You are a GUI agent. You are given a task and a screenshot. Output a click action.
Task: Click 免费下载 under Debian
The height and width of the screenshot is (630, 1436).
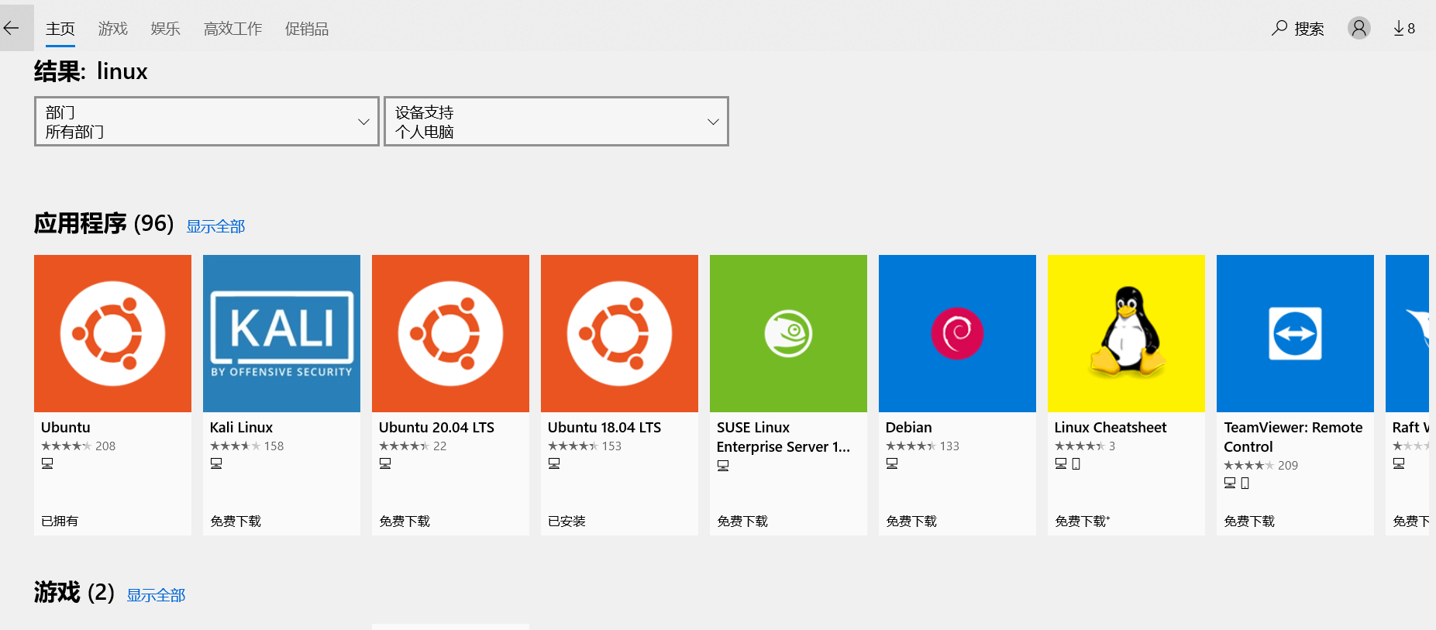911,522
